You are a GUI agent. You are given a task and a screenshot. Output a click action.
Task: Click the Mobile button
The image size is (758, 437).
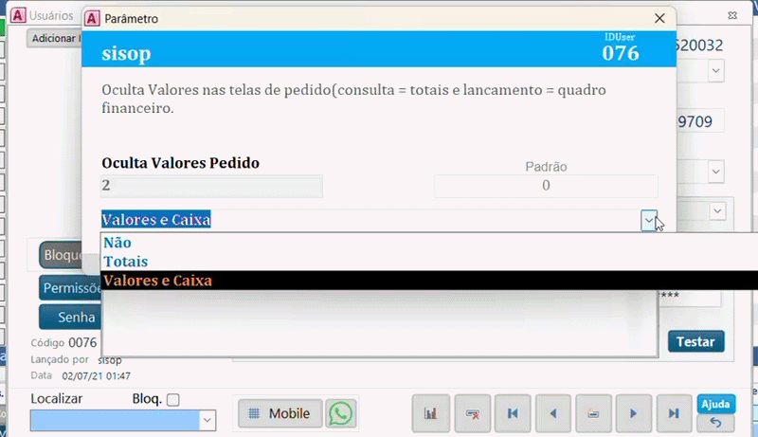coord(280,413)
